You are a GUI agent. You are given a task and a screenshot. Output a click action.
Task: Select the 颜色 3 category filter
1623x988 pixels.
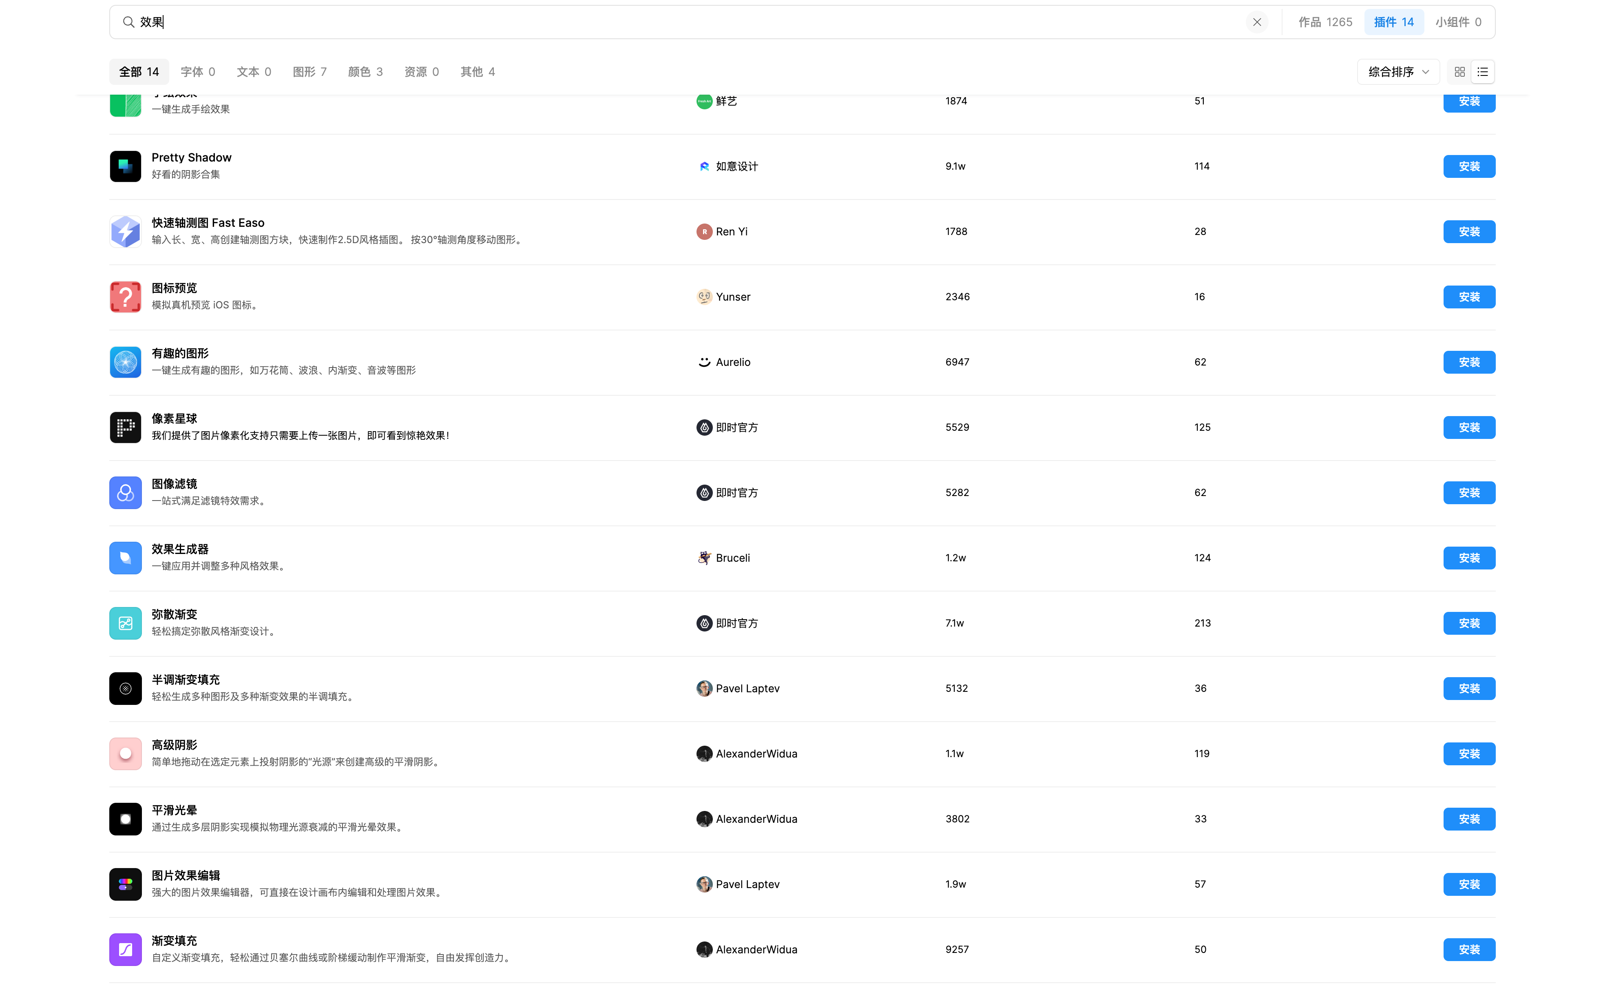(365, 72)
